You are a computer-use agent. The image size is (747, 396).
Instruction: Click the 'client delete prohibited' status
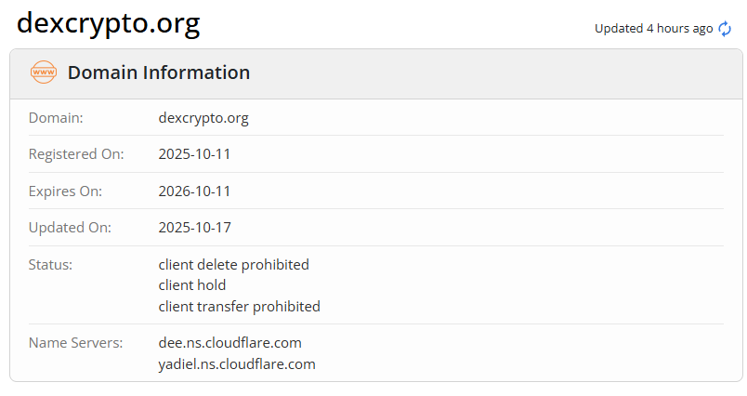point(233,265)
